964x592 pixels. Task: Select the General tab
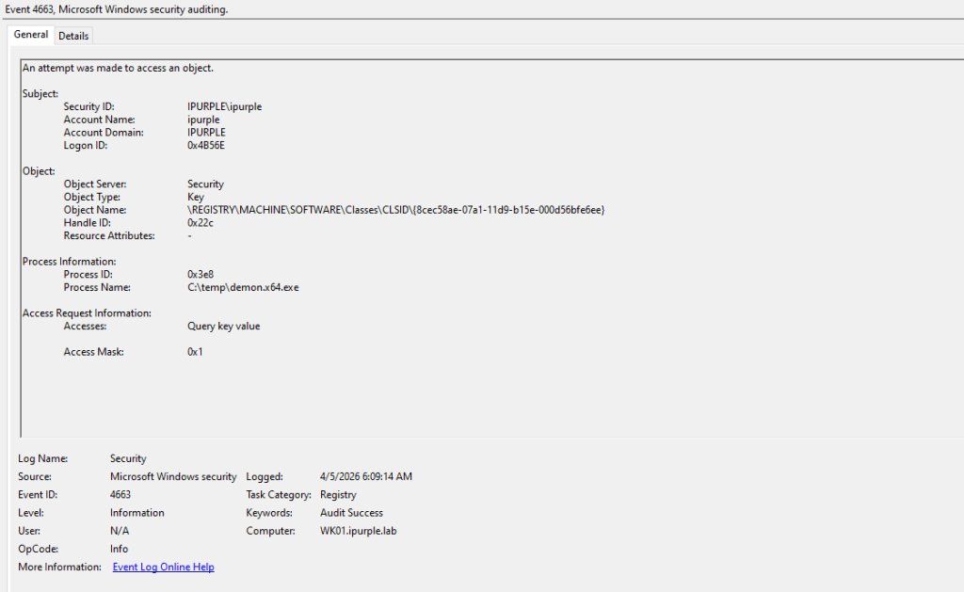point(31,35)
